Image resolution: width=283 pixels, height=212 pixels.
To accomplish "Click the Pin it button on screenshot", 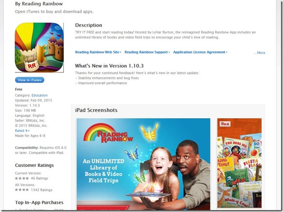I will pyautogui.click(x=225, y=124).
